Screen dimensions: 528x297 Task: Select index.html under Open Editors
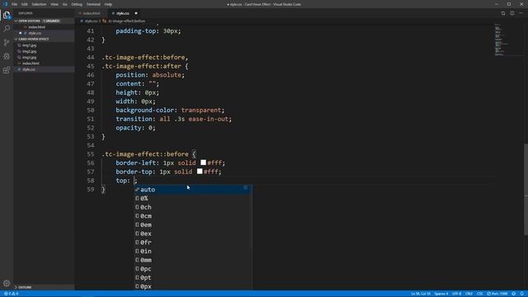click(44, 27)
